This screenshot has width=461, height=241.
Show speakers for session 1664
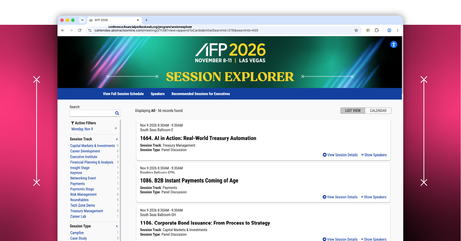[374, 155]
